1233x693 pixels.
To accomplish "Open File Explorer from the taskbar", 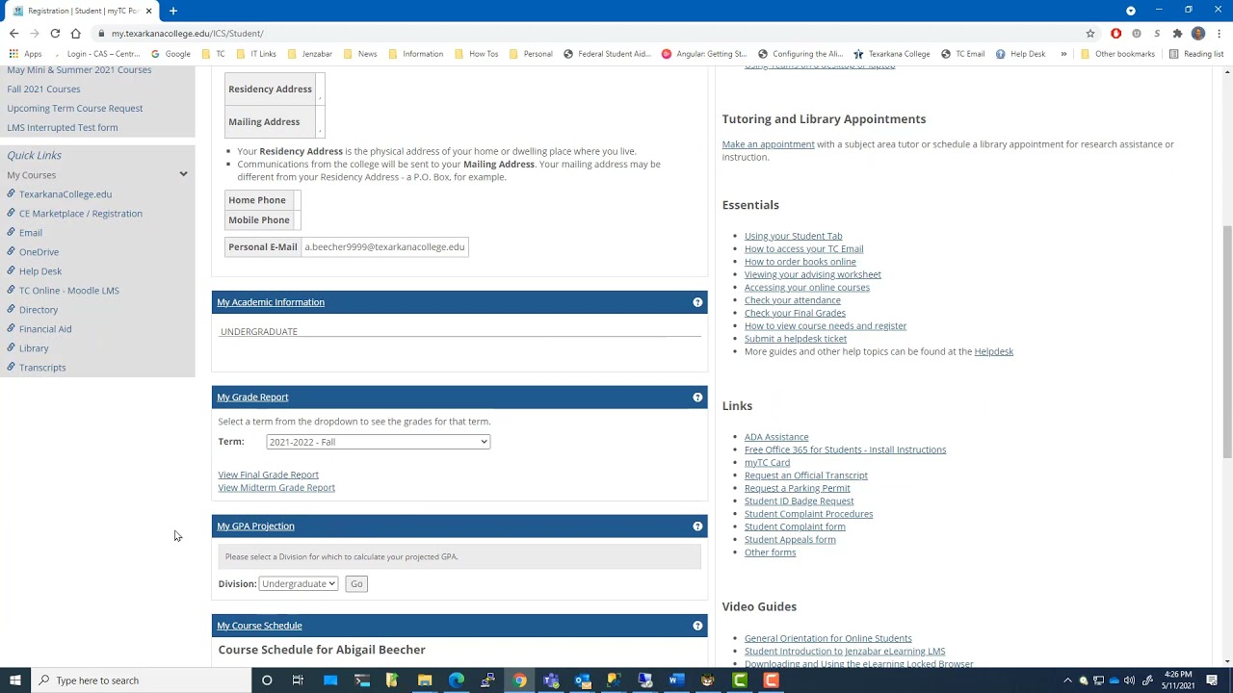I will click(x=425, y=680).
